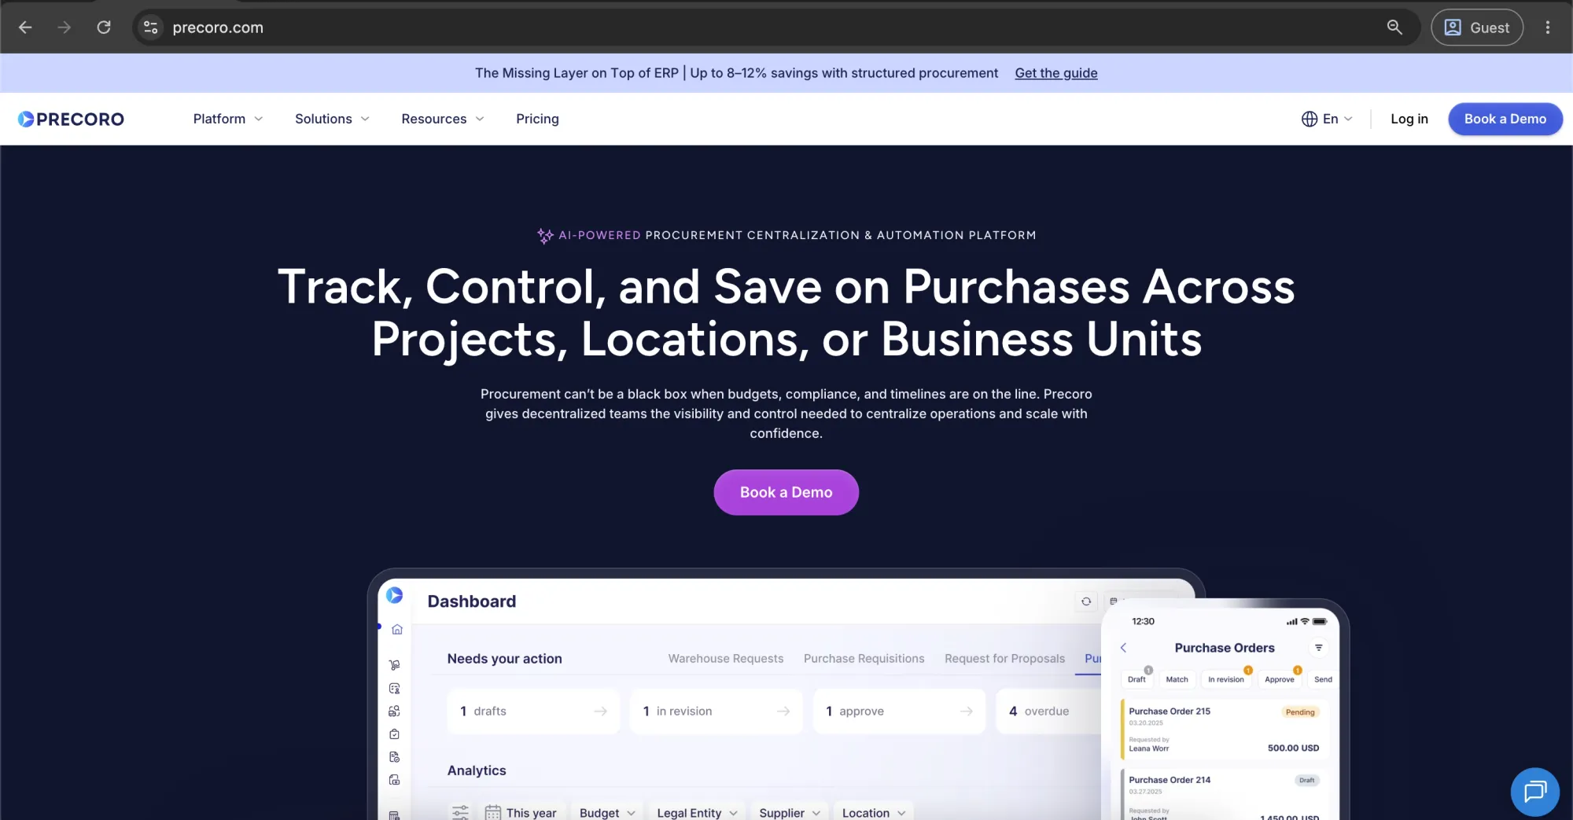Open the browser three-dot menu
Viewport: 1573px width, 820px height.
(x=1548, y=28)
